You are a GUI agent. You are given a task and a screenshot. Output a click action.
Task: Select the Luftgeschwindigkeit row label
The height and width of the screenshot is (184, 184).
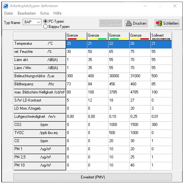coord(40,117)
